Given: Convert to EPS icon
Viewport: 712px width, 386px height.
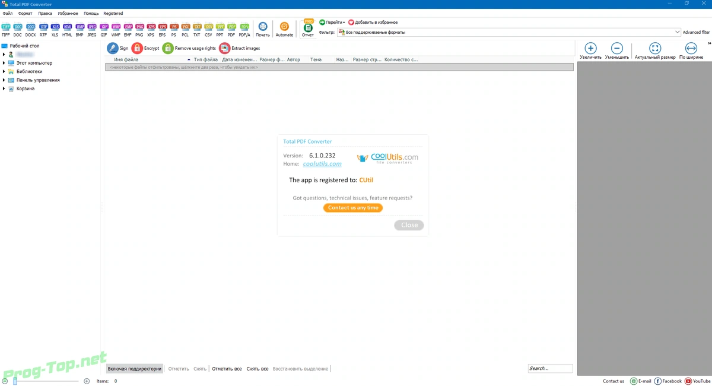Looking at the screenshot, I should [163, 30].
